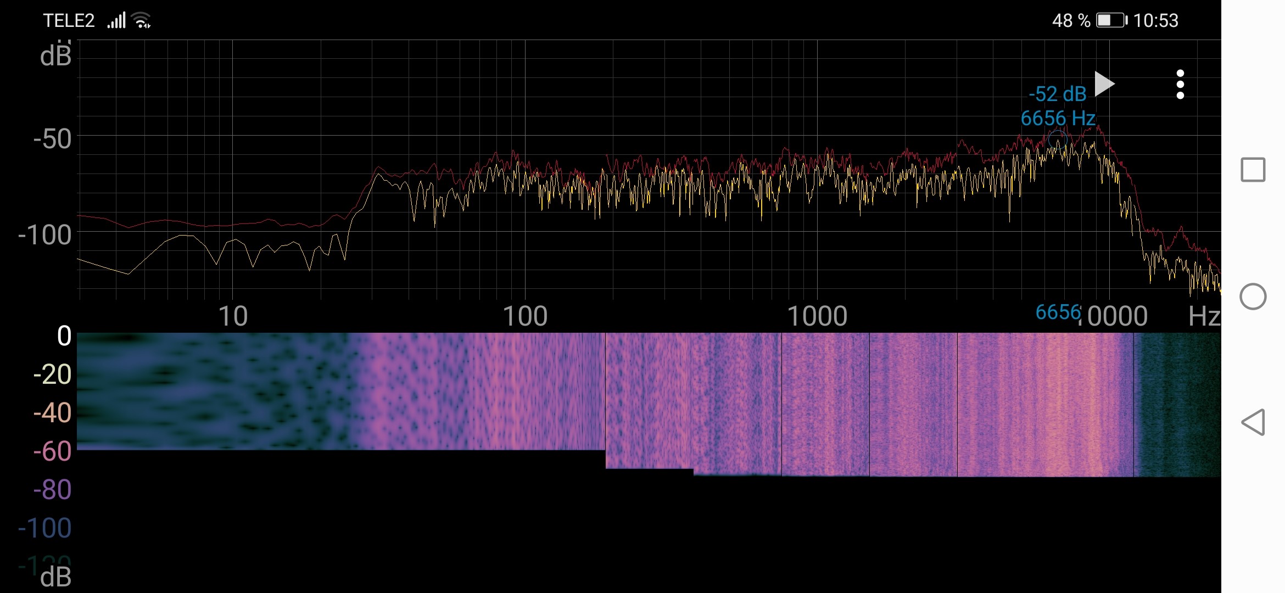
Task: Tap the -52 dB peak readout
Action: 1058,94
